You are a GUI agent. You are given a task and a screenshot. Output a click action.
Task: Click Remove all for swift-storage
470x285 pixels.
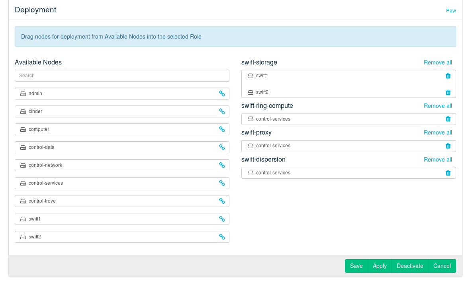click(438, 62)
